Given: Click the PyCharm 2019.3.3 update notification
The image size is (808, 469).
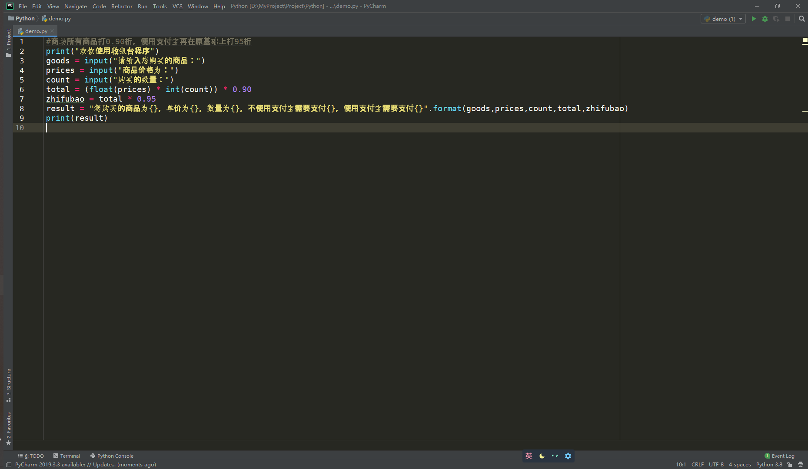Looking at the screenshot, I should point(85,465).
